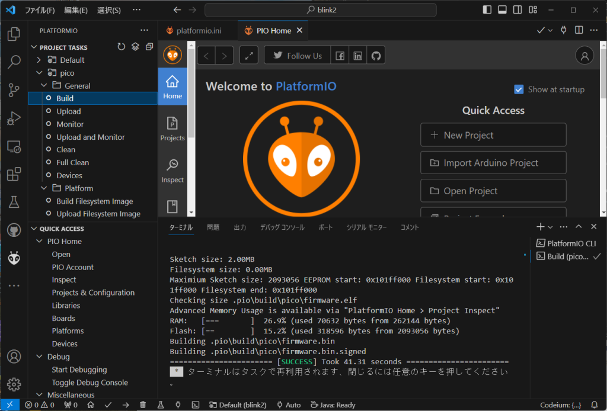Switch to the 問題 panel tab
Image resolution: width=607 pixels, height=411 pixels.
[213, 227]
